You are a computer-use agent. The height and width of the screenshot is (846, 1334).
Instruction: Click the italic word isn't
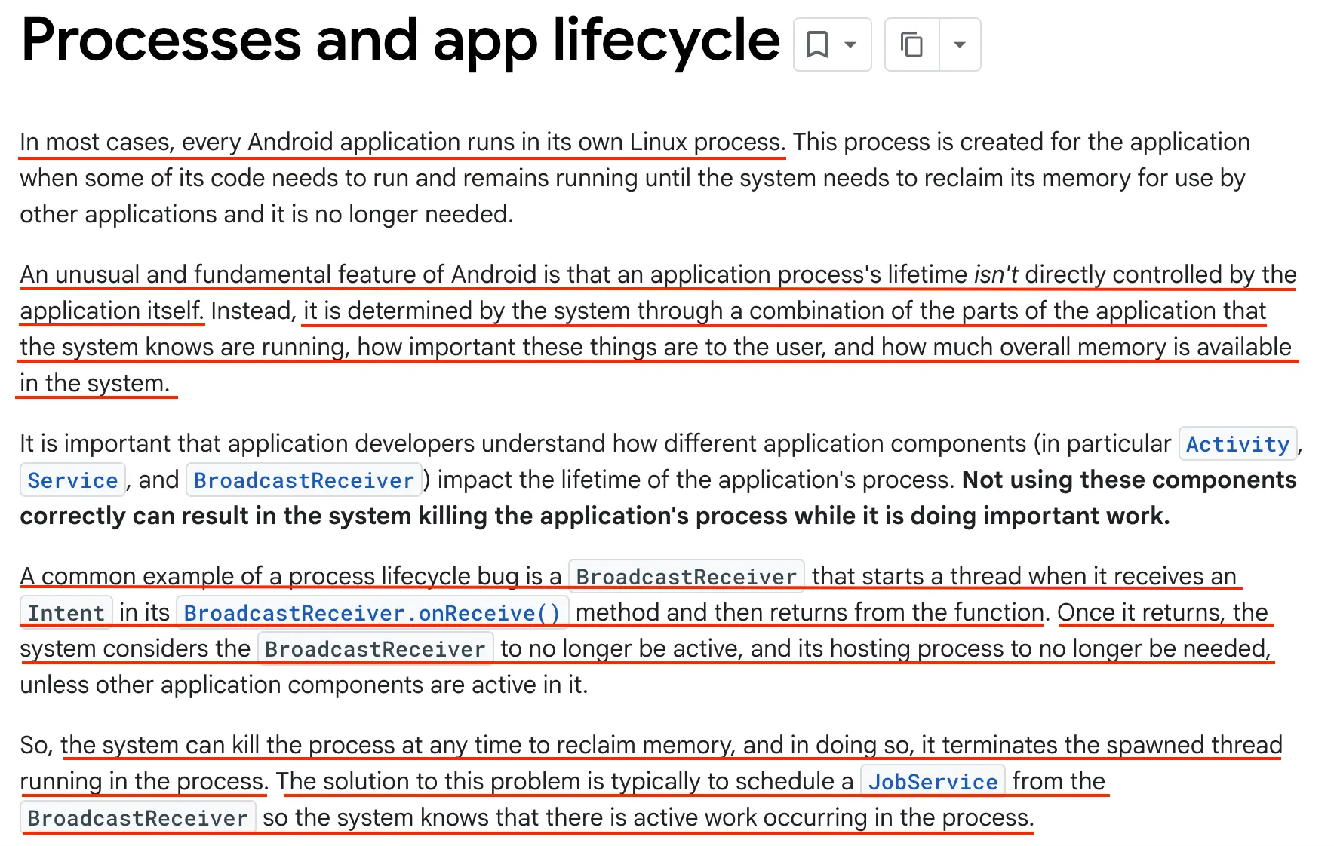996,274
